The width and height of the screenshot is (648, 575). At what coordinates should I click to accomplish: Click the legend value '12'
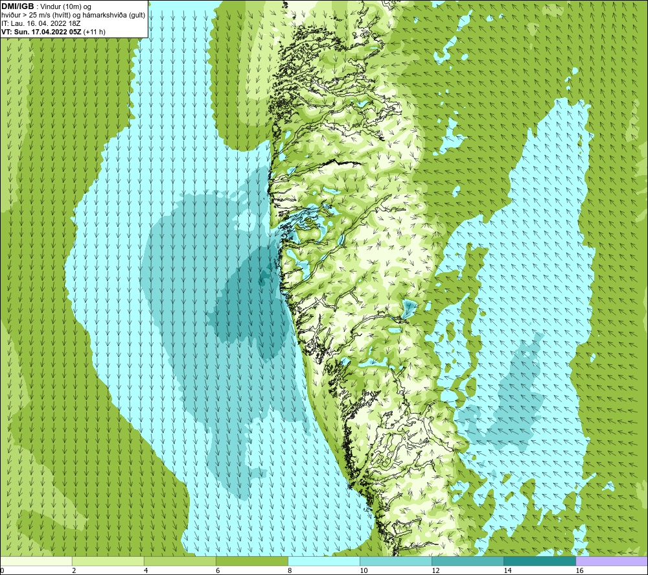pyautogui.click(x=435, y=571)
